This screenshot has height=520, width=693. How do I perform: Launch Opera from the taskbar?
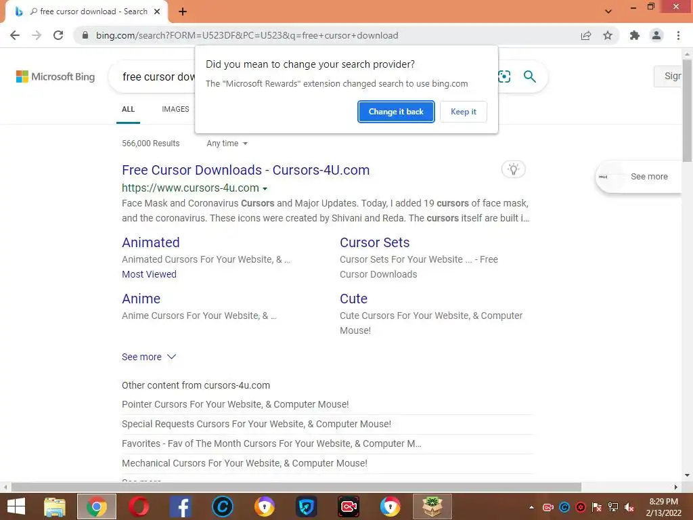(x=139, y=506)
